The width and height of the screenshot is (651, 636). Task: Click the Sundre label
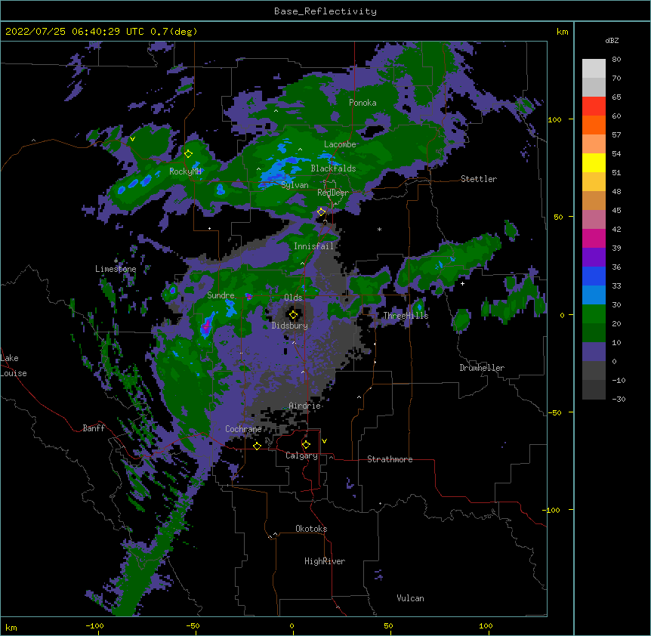click(x=221, y=295)
